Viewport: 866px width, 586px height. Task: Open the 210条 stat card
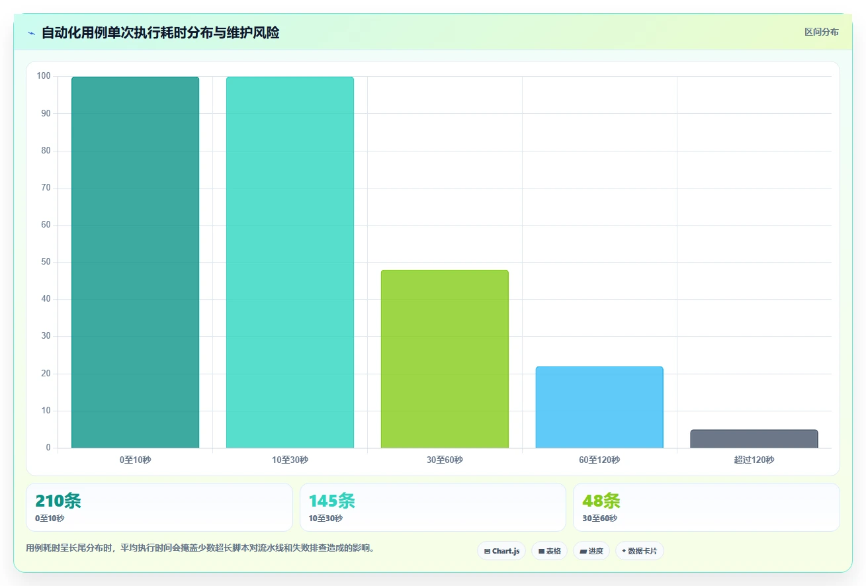pos(159,507)
